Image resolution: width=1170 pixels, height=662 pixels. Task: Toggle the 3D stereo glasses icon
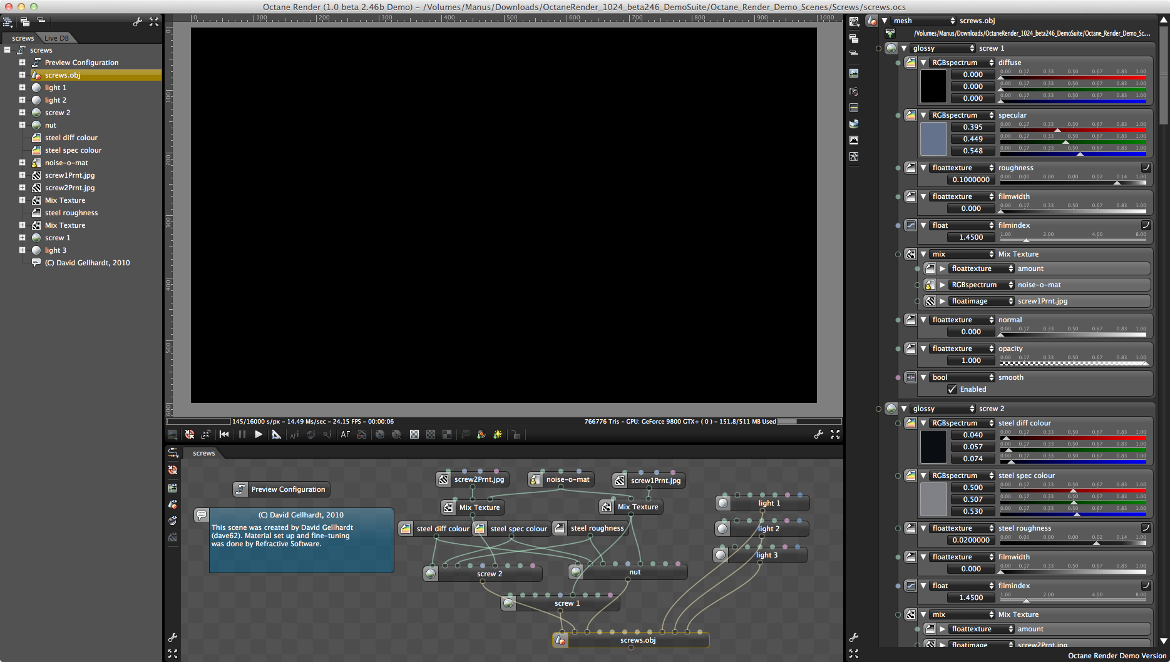(362, 434)
